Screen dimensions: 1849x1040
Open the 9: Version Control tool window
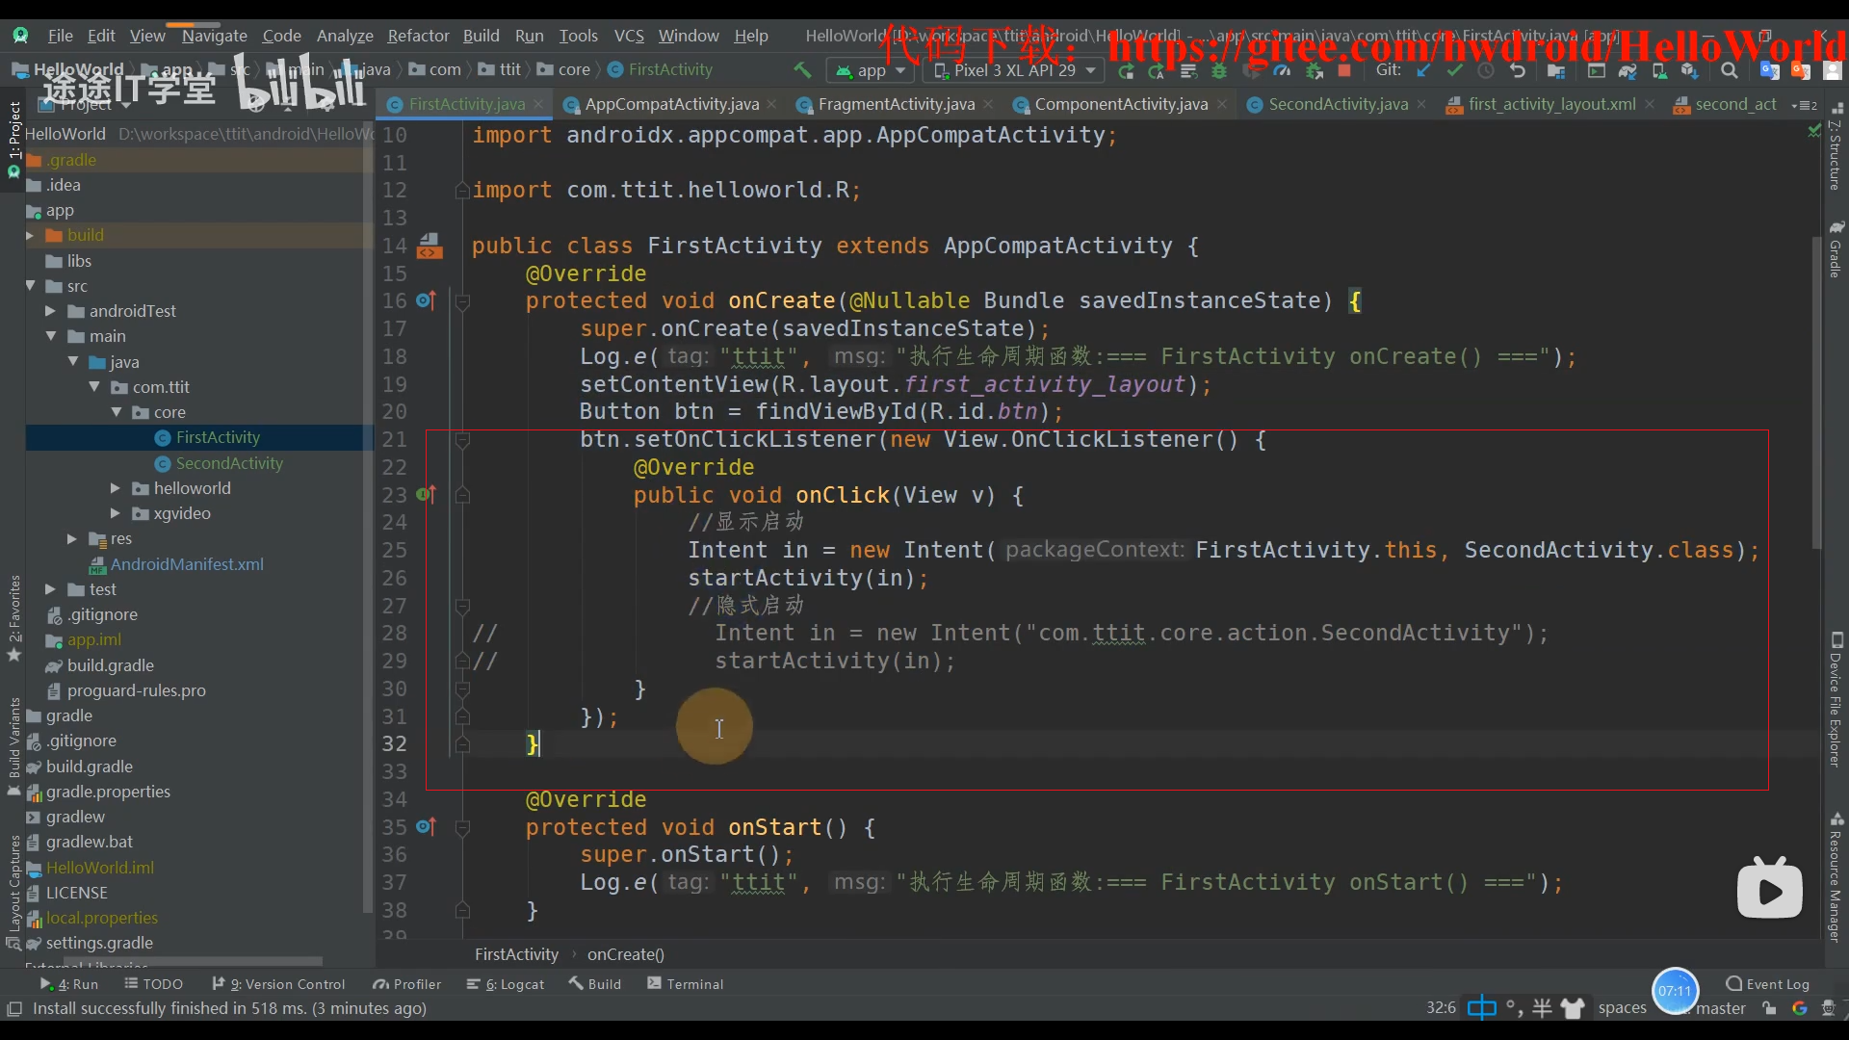tap(278, 984)
